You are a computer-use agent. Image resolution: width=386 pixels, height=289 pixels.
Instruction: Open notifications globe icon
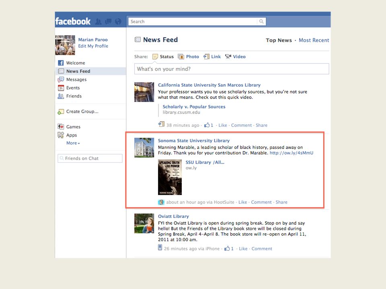pos(118,22)
